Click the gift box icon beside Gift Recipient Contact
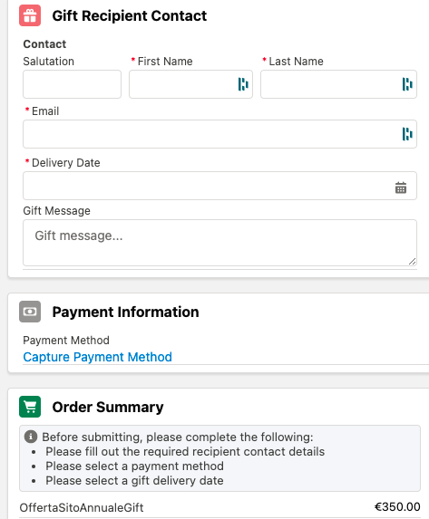The width and height of the screenshot is (429, 519). coord(30,15)
